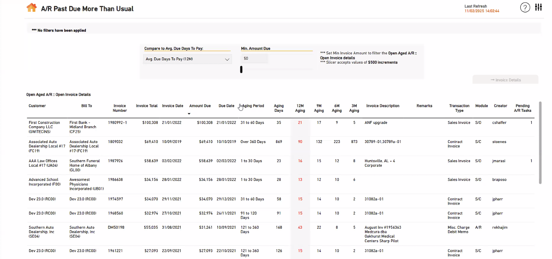The height and width of the screenshot is (259, 552).
Task: Sort by Due Date column header
Action: point(226,106)
